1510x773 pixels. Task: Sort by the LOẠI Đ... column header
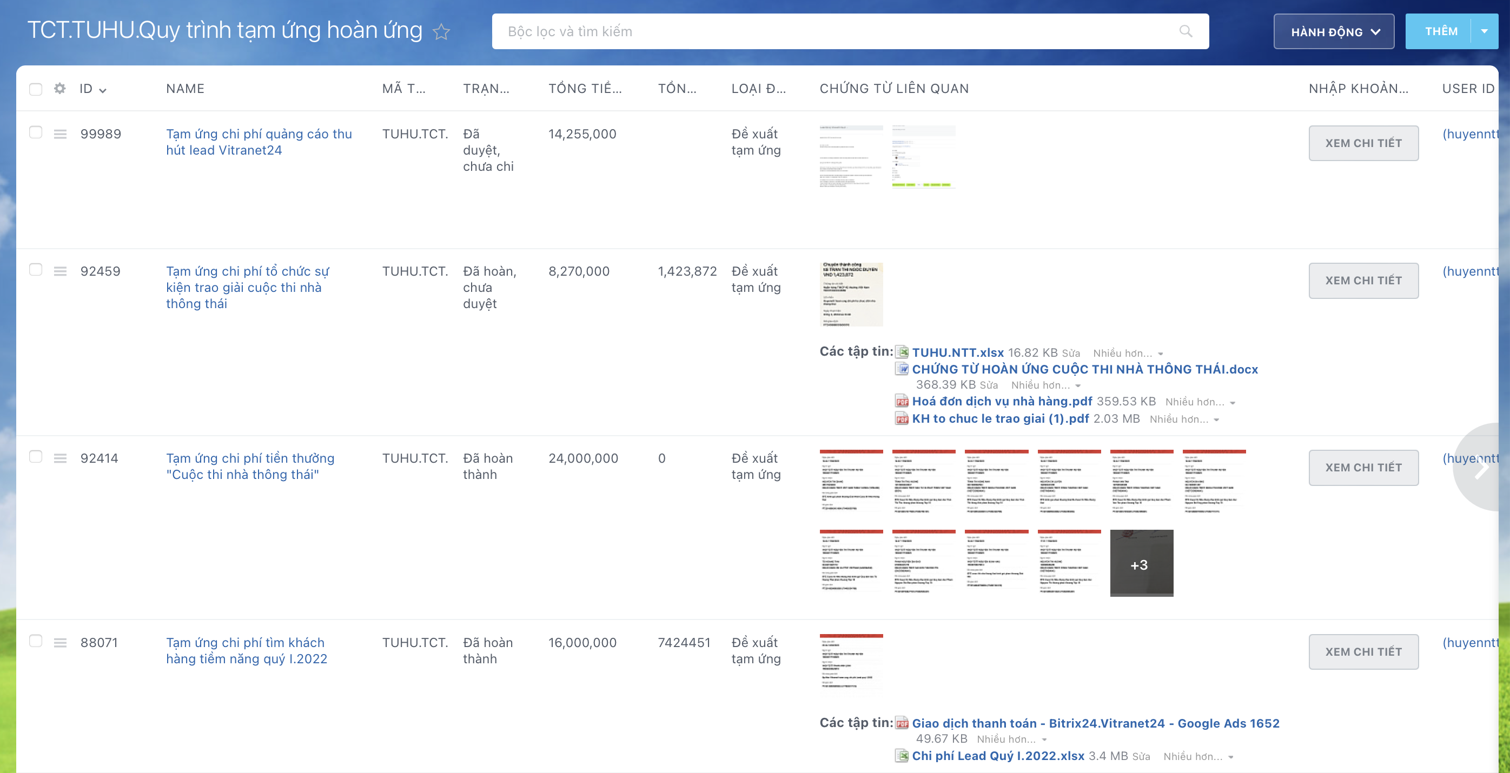759,89
